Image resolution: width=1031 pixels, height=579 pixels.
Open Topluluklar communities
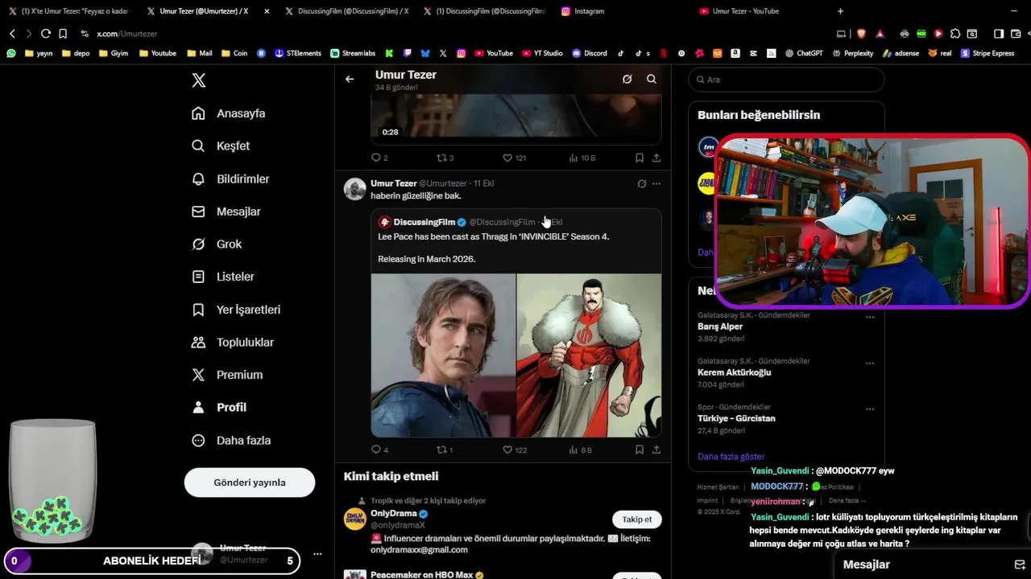(x=233, y=342)
